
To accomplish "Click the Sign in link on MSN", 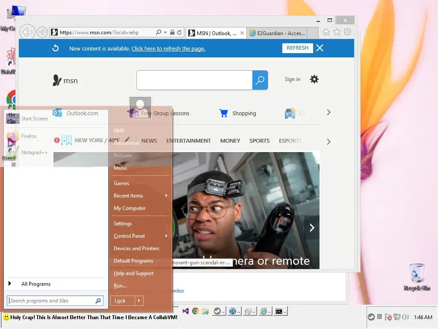I will point(293,79).
